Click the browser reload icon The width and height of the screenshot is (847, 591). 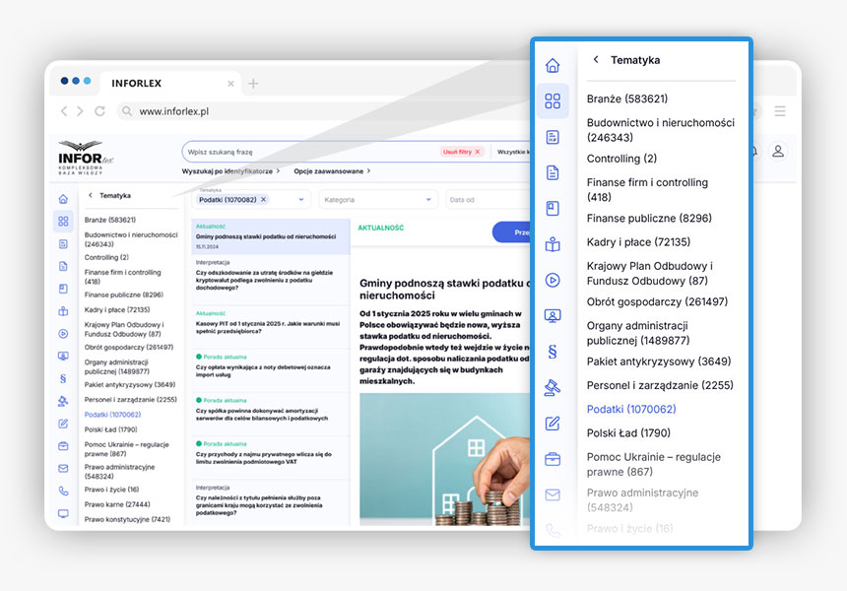pos(99,111)
